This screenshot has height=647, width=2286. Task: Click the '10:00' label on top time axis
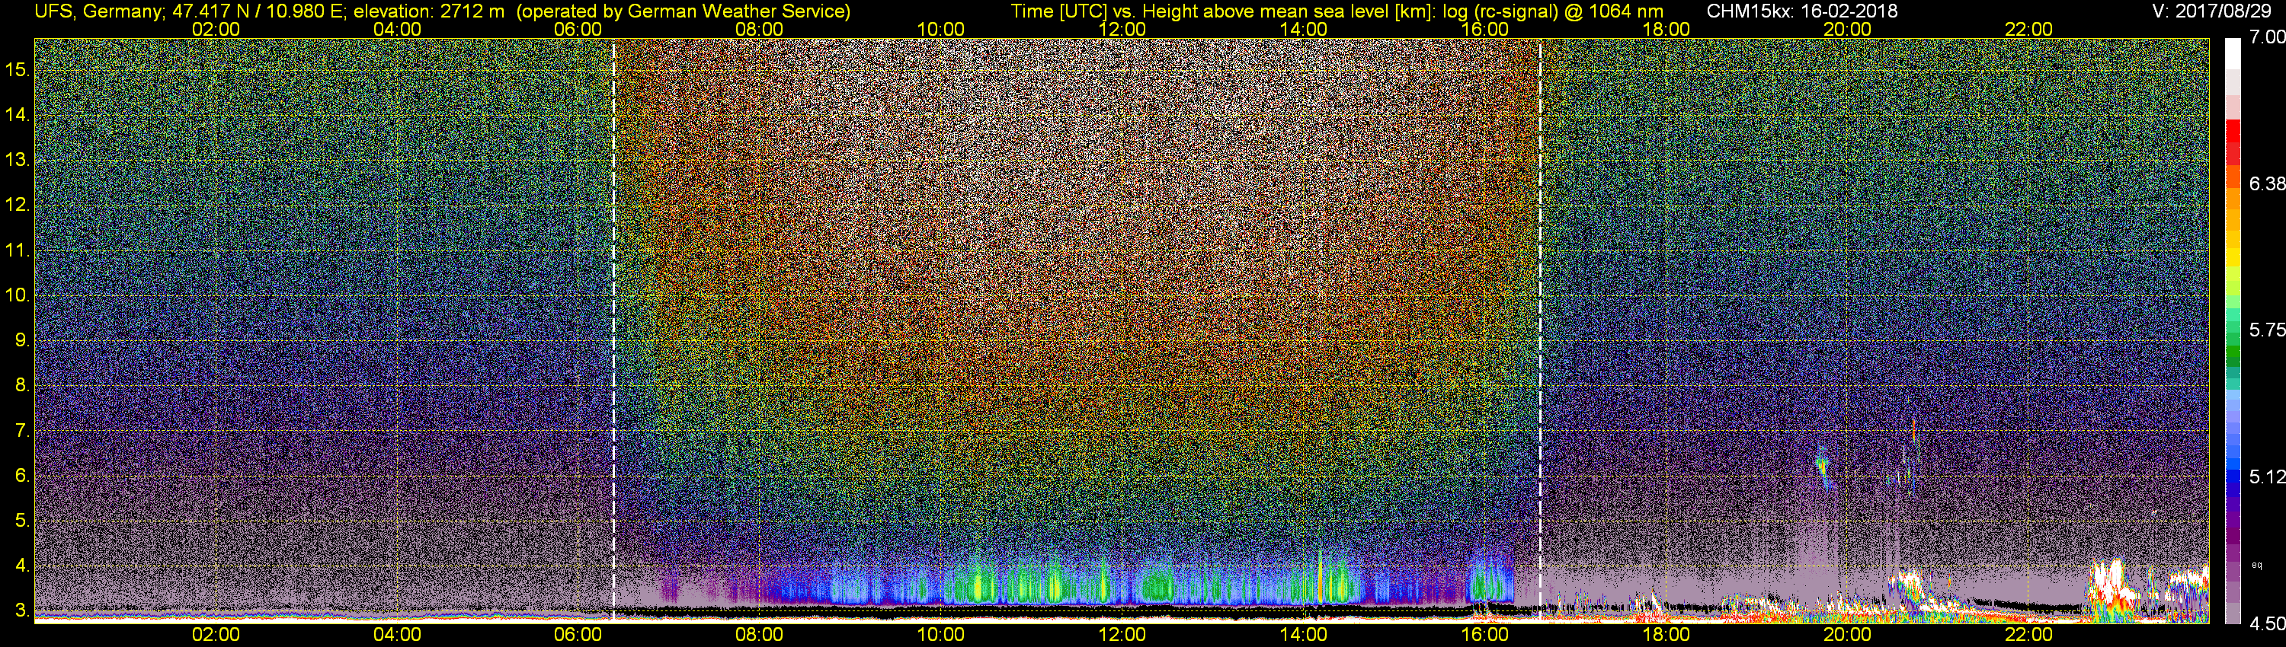[940, 29]
